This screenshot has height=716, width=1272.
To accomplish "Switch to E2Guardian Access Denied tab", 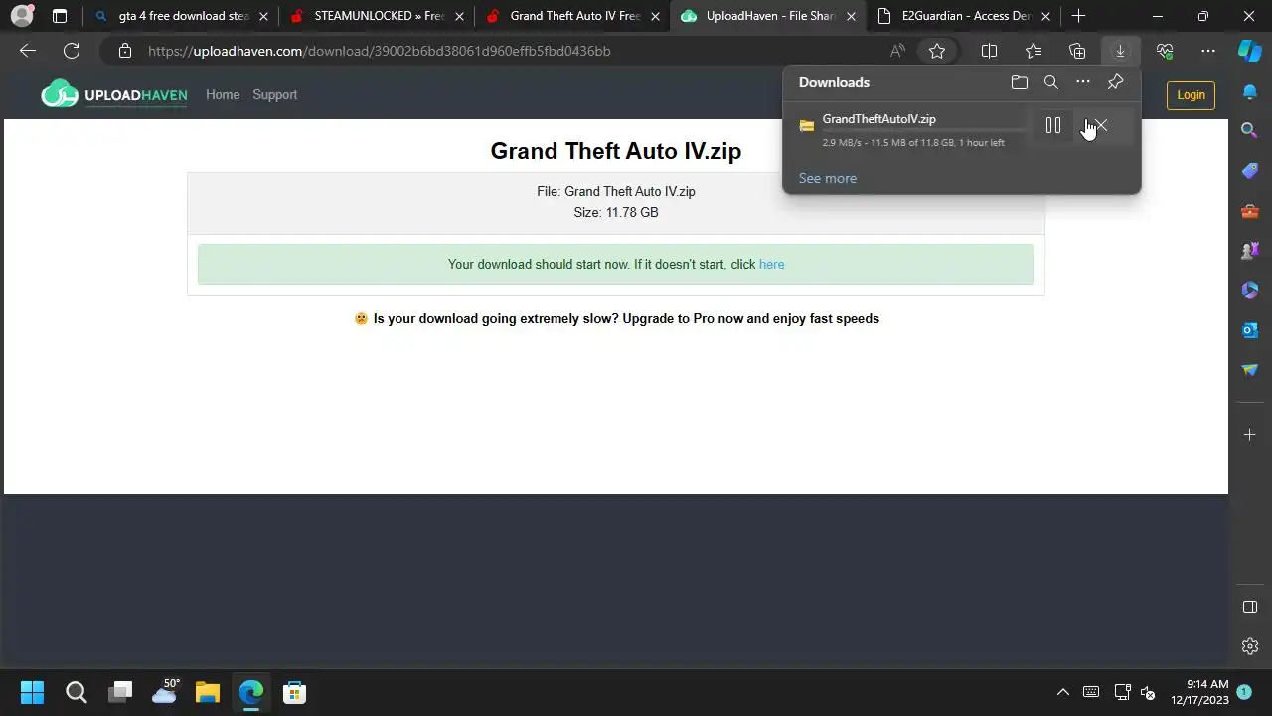I will [x=964, y=16].
